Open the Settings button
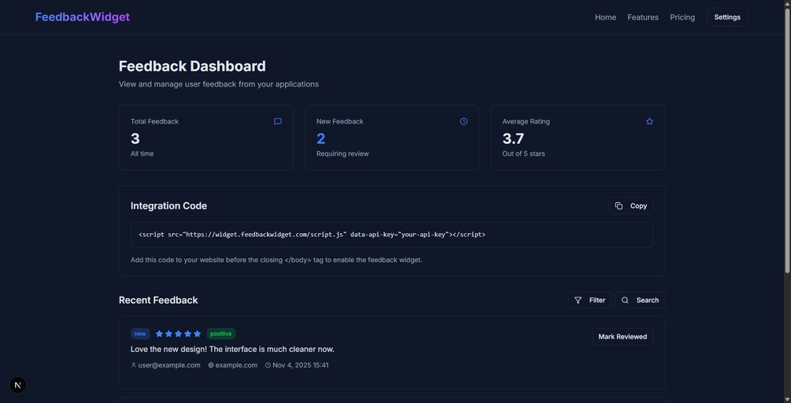Image resolution: width=791 pixels, height=403 pixels. click(727, 17)
